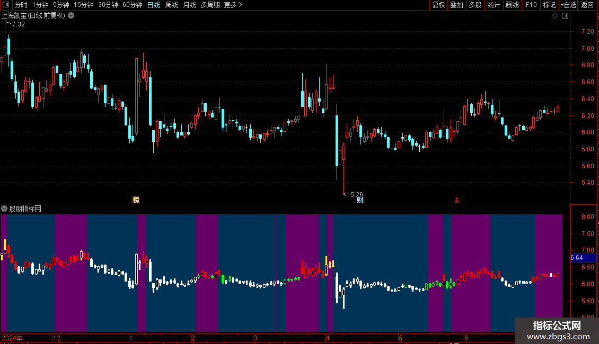Click the month 3 timeline marker
This screenshot has width=599, height=344.
pyautogui.click(x=255, y=338)
